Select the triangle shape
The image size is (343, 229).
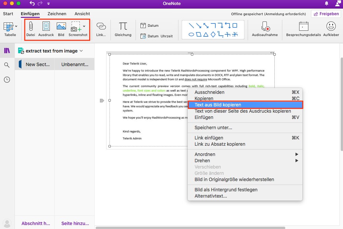(x=206, y=34)
